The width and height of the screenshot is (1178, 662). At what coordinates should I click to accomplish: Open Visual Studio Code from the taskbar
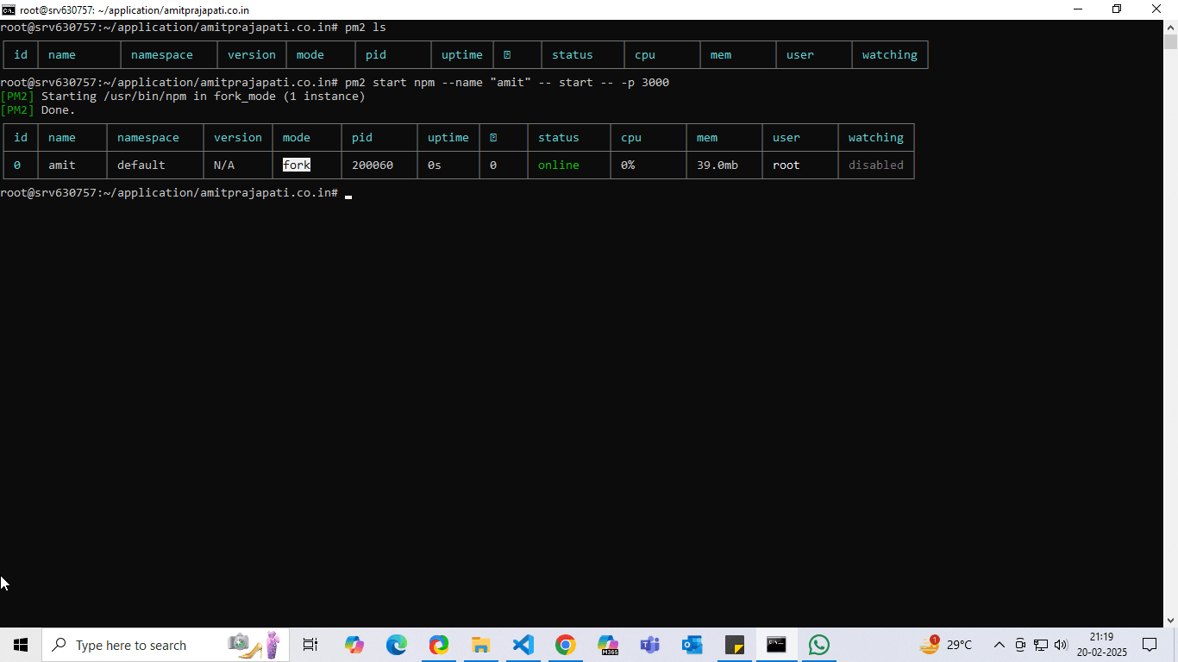click(x=523, y=645)
